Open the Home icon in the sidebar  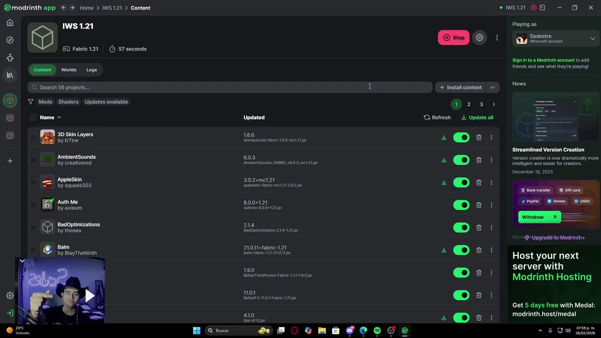[x=10, y=23]
